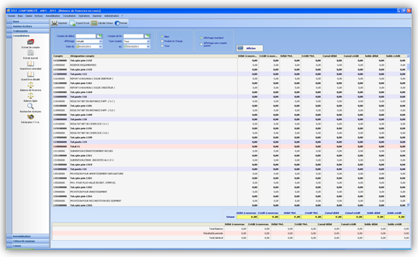This screenshot has width=418, height=257.
Task: Select the pink 'Total 11' row
Action: pos(230,146)
